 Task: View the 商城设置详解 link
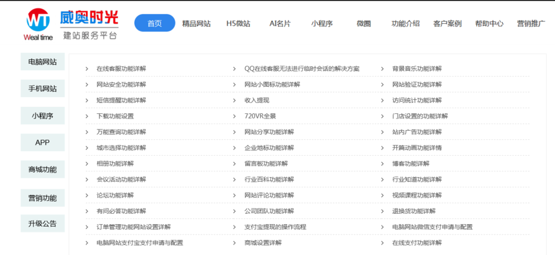tap(263, 243)
